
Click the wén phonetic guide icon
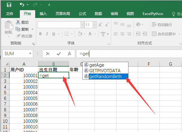point(103,34)
